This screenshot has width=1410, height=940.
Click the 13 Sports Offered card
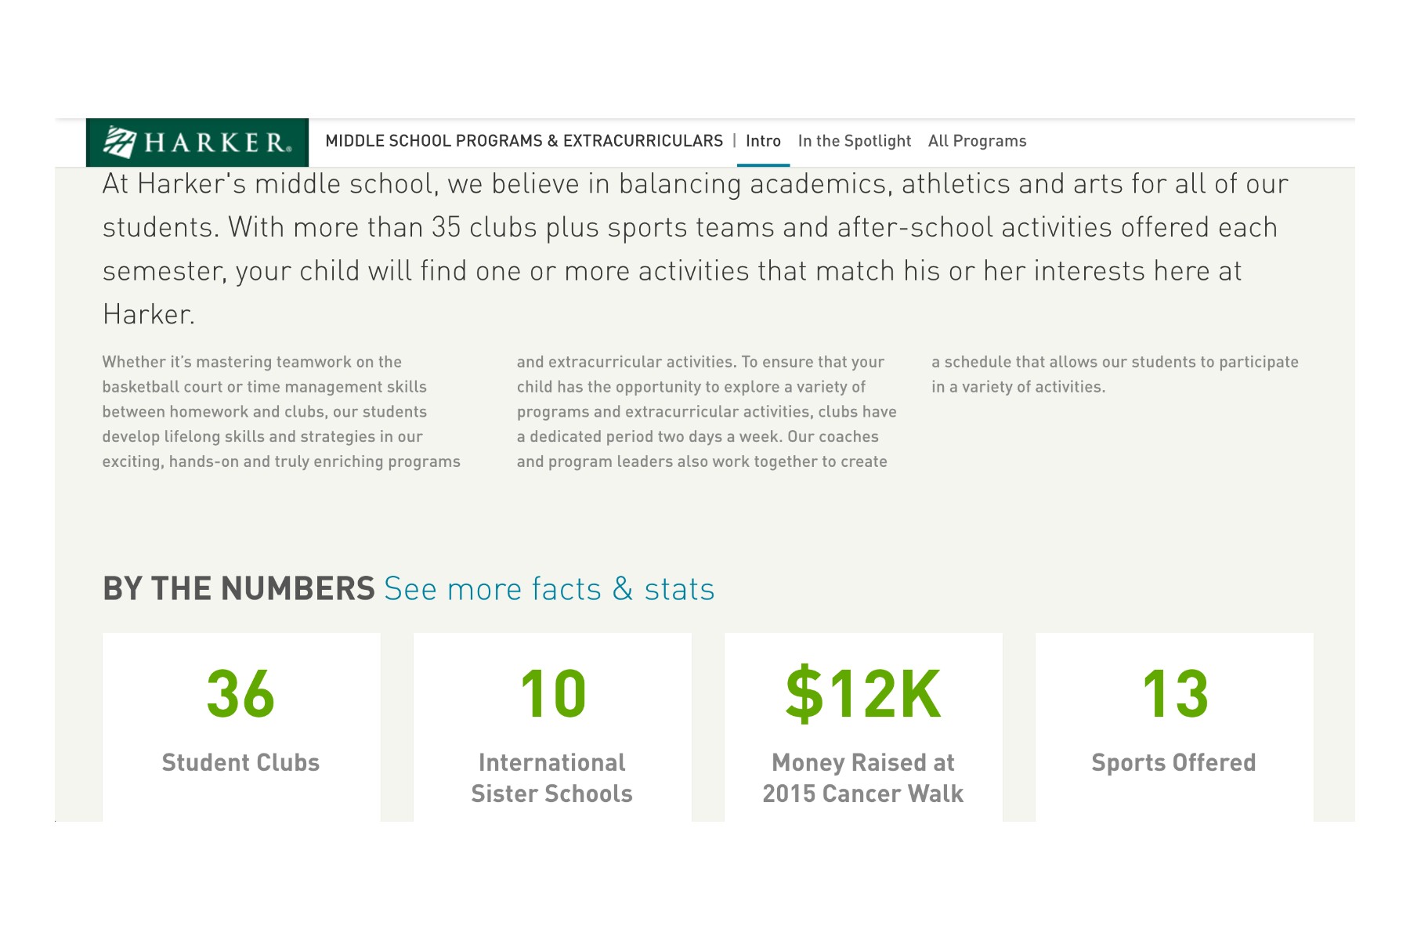(1174, 727)
